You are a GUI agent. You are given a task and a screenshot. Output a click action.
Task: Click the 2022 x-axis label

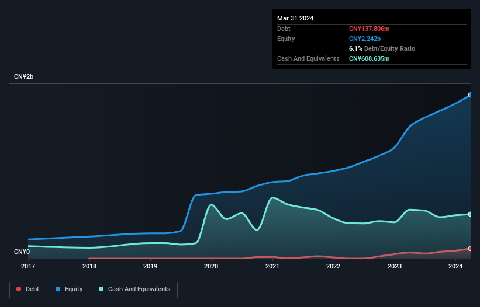[x=333, y=266]
